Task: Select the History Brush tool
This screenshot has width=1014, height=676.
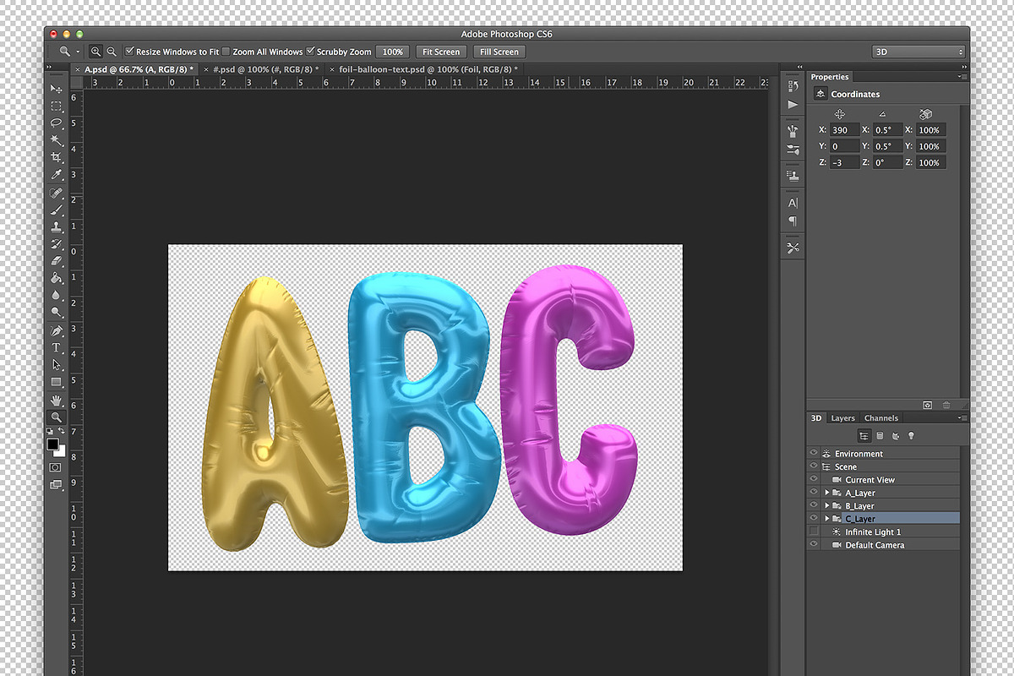Action: pyautogui.click(x=57, y=244)
